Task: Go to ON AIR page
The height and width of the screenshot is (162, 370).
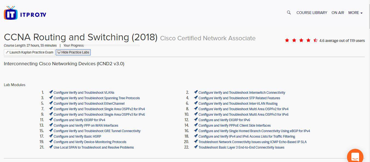Action: [338, 13]
